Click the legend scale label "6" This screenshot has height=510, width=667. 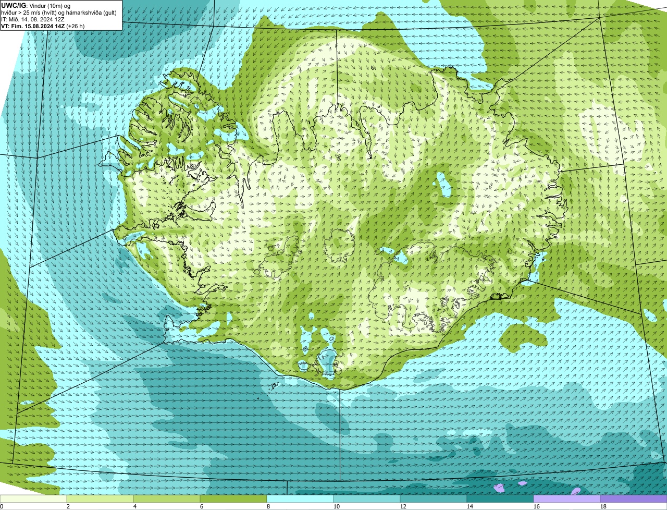tap(202, 506)
